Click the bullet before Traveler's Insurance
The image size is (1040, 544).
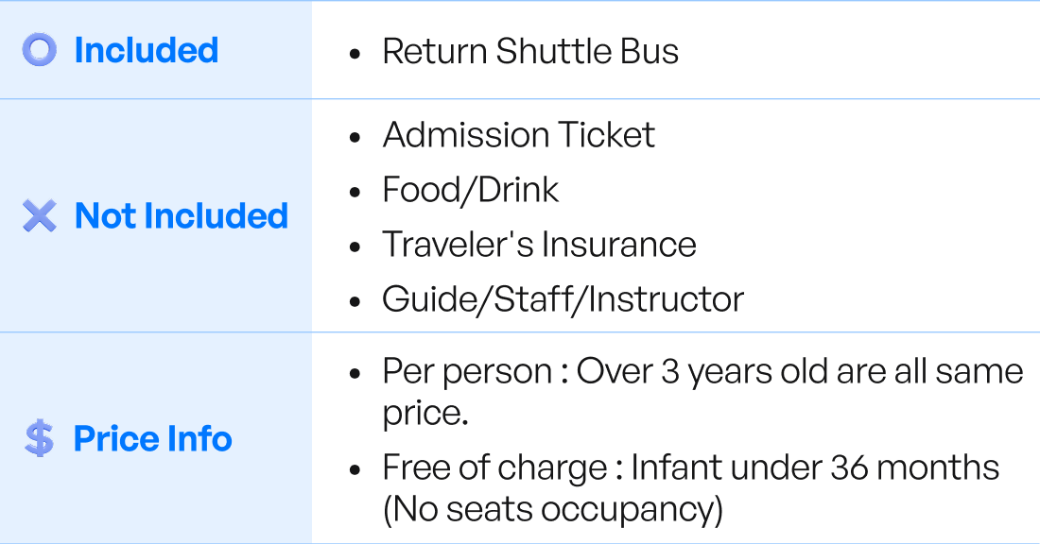tap(355, 246)
